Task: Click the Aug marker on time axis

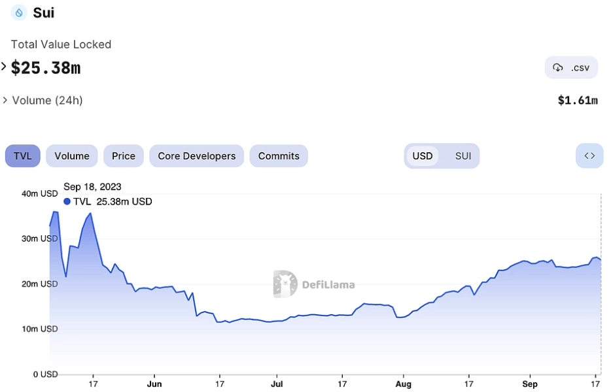Action: click(404, 384)
